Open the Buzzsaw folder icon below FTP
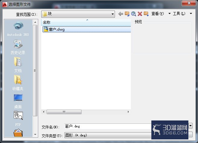 pos(18,133)
